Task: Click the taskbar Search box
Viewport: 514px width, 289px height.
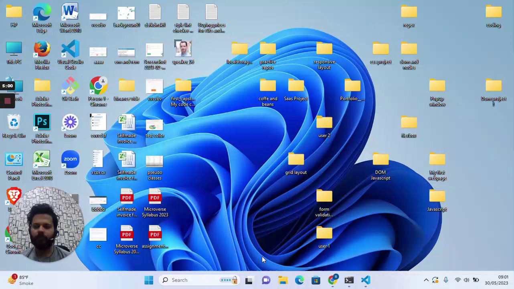Action: 180,280
